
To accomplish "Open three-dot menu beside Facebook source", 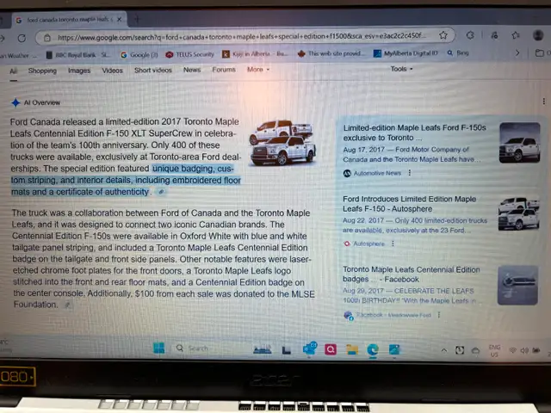I will (439, 315).
